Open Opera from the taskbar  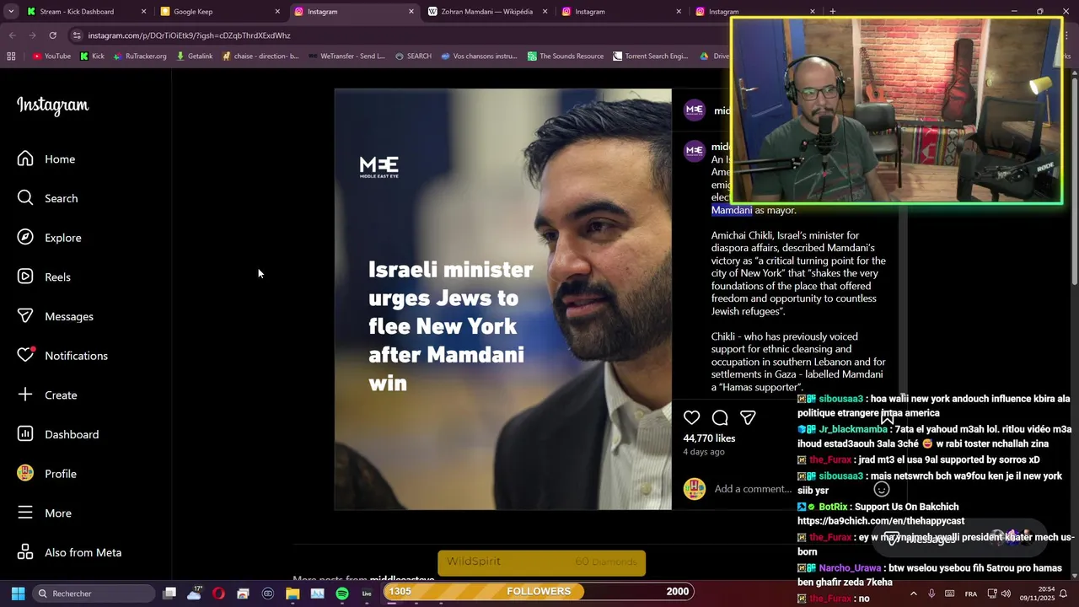[x=218, y=594]
